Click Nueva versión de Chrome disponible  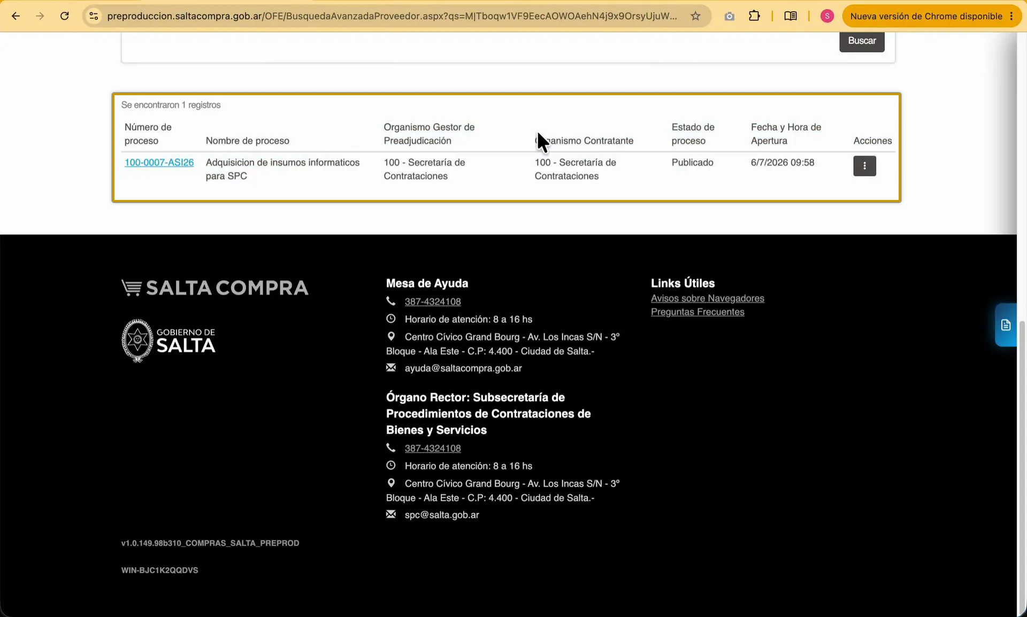tap(926, 16)
